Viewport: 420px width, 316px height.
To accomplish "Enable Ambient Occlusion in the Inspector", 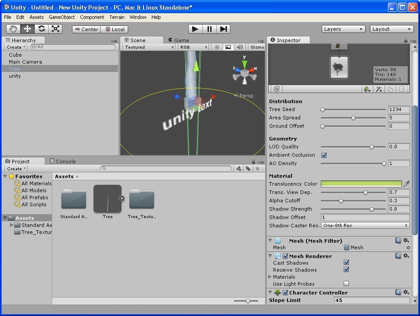I will pyautogui.click(x=323, y=155).
